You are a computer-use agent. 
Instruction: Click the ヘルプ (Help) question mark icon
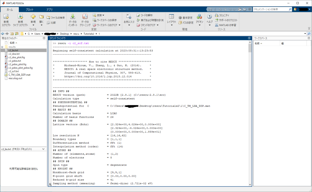[210, 17]
